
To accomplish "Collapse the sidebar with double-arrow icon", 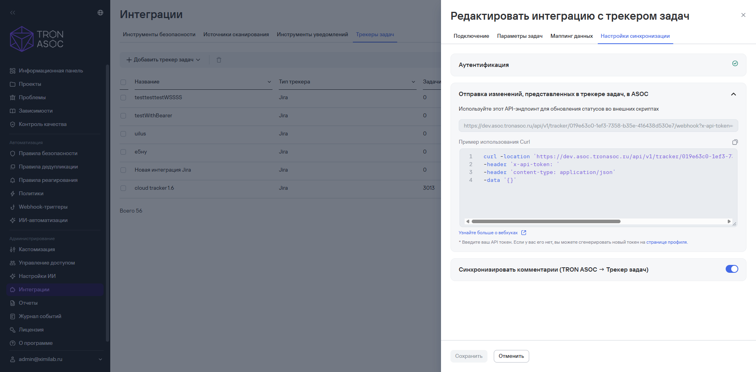I will point(13,13).
